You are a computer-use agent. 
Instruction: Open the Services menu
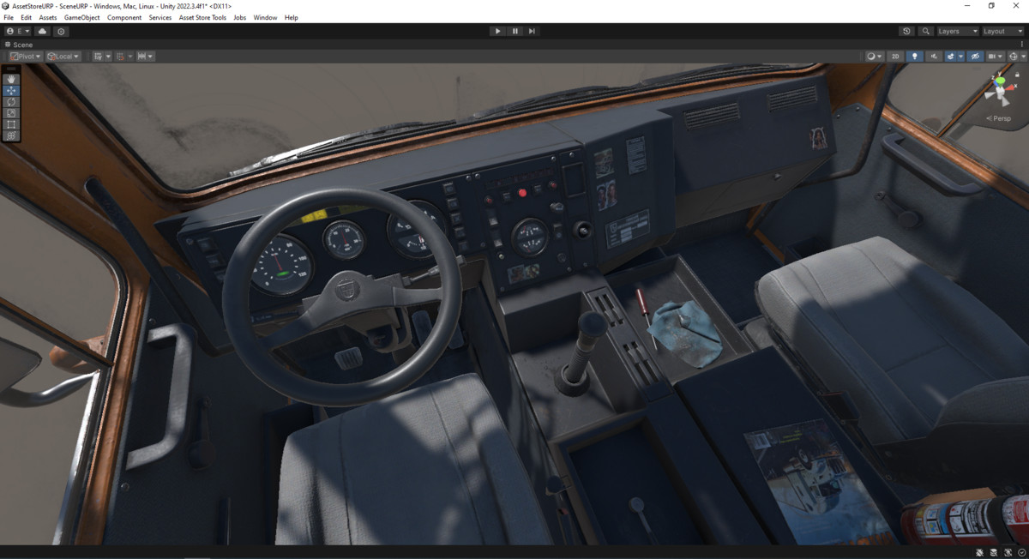[x=160, y=17]
